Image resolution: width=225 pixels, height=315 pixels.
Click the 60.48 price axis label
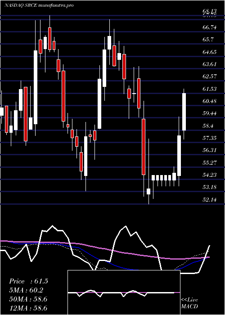click(x=210, y=101)
